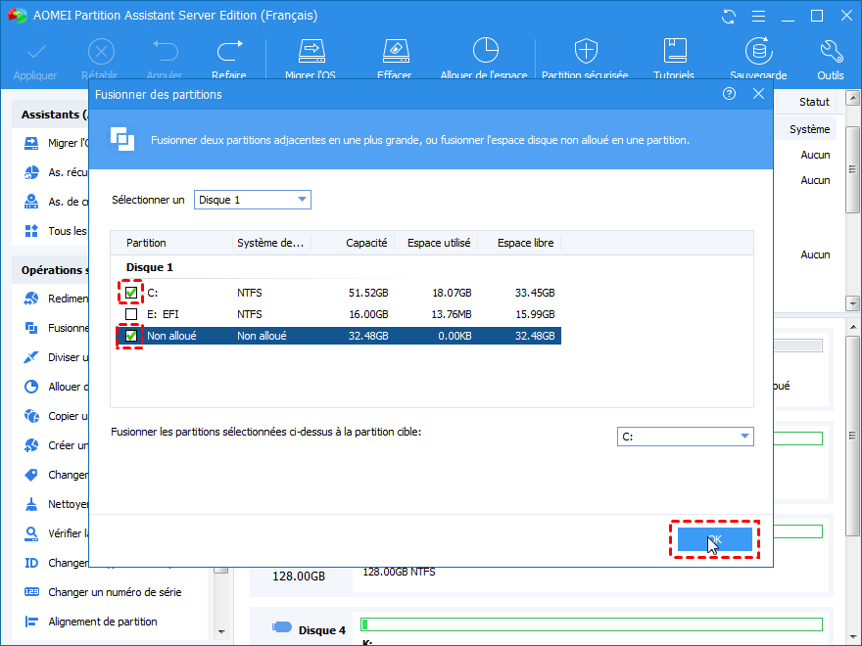Open Allouer de l'espace tool
The image size is (862, 646).
[484, 52]
